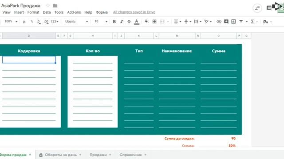The width and height of the screenshot is (284, 159).
Task: Expand the merge cells dropdown arrow
Action: point(168,22)
